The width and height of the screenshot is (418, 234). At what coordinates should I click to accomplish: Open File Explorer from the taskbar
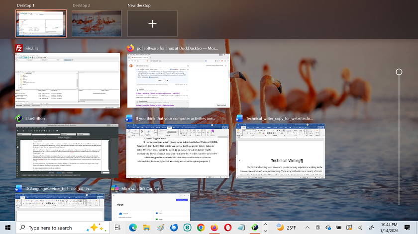point(146,228)
